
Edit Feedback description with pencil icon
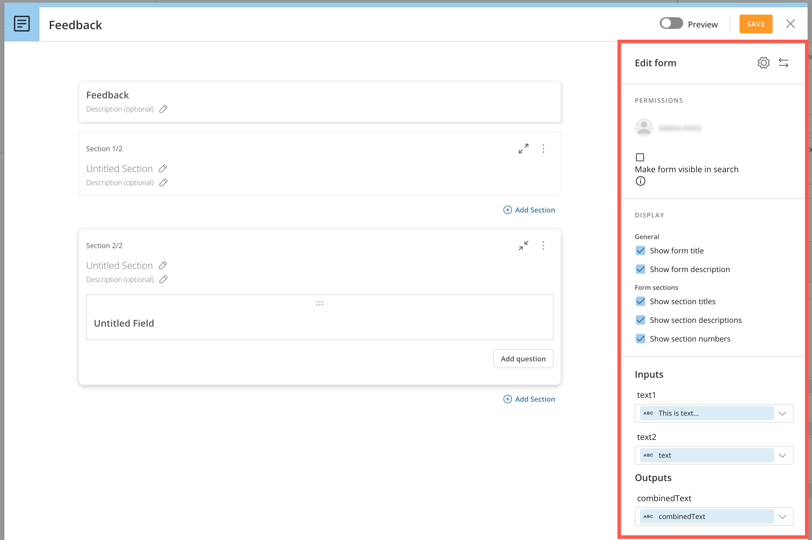tap(163, 109)
